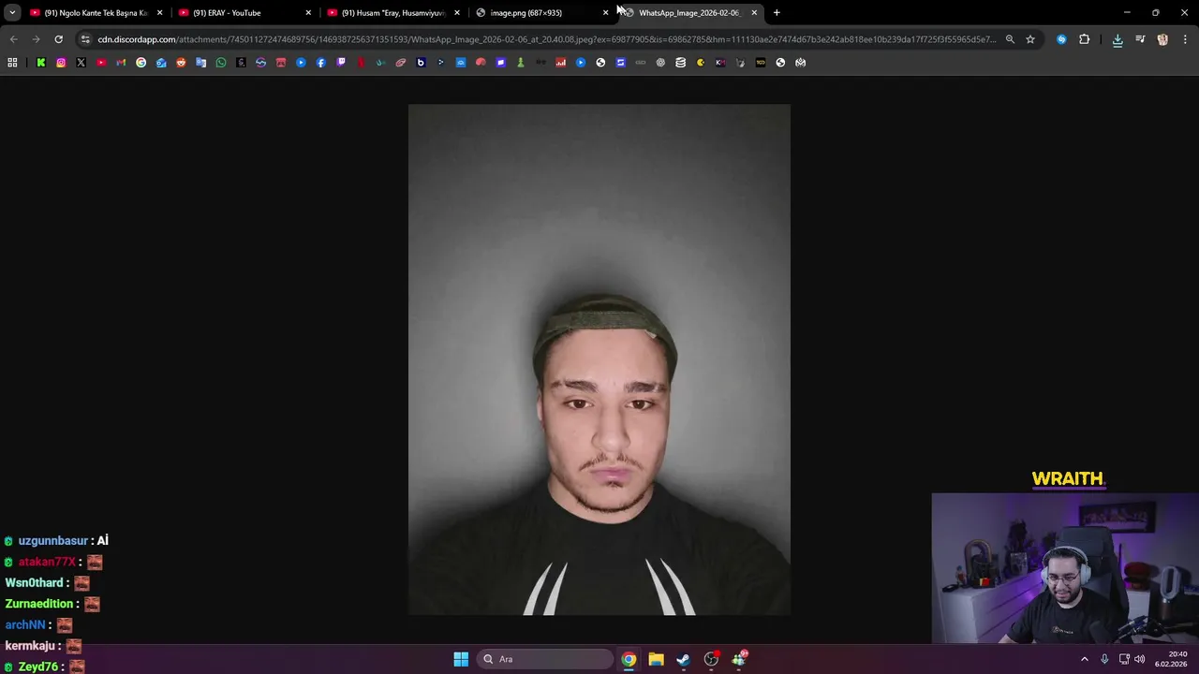This screenshot has width=1199, height=674.
Task: Open the apps grid shortcut
Action: [x=12, y=63]
